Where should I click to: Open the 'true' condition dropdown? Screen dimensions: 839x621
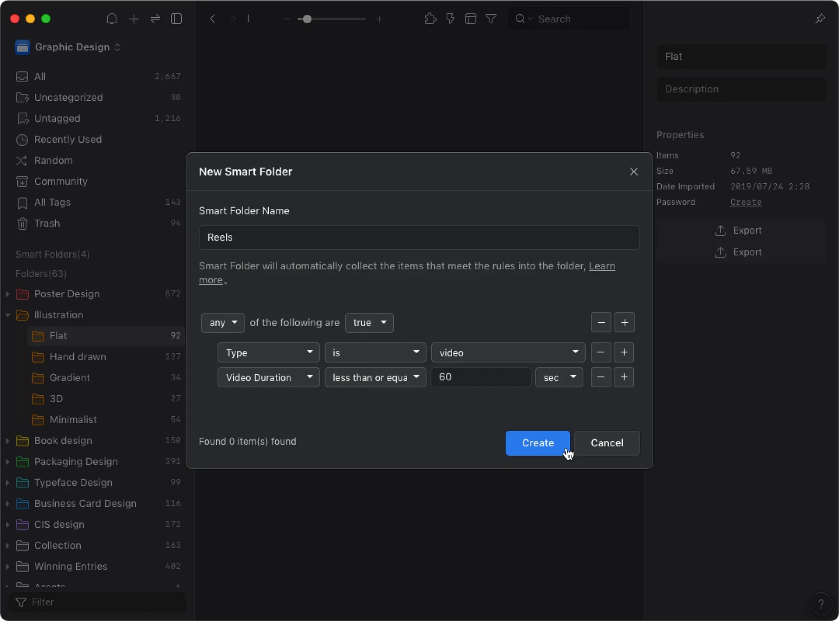(369, 323)
